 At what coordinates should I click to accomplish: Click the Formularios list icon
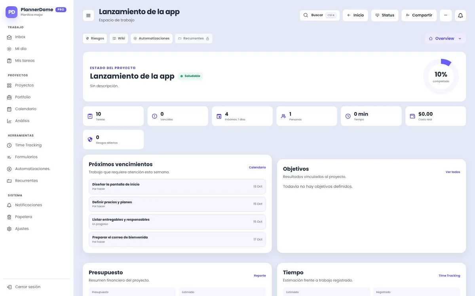coord(9,157)
